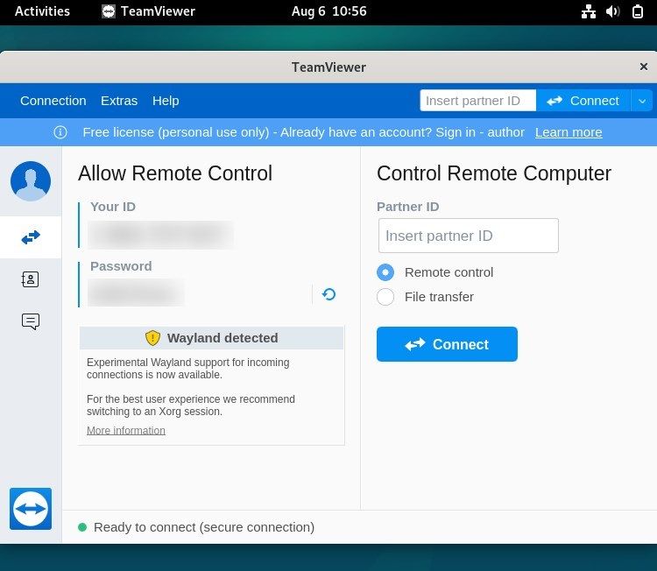Click the TeamViewer logo at bottom left
657x571 pixels.
coord(31,509)
